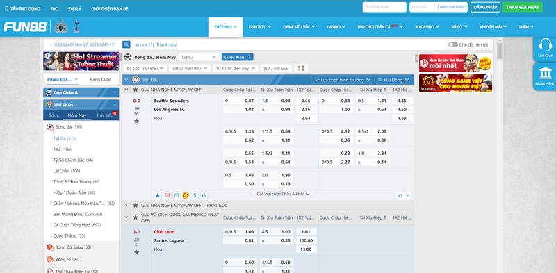Click the dollar sign icon under Seattle match
This screenshot has width=556, height=273.
[x=195, y=195]
